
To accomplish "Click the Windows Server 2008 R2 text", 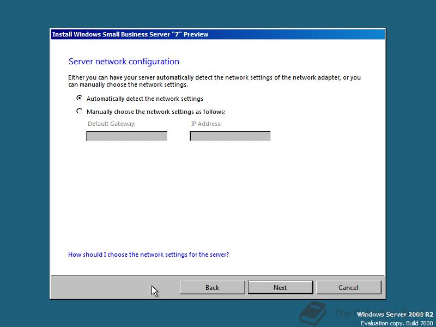I will [x=395, y=314].
